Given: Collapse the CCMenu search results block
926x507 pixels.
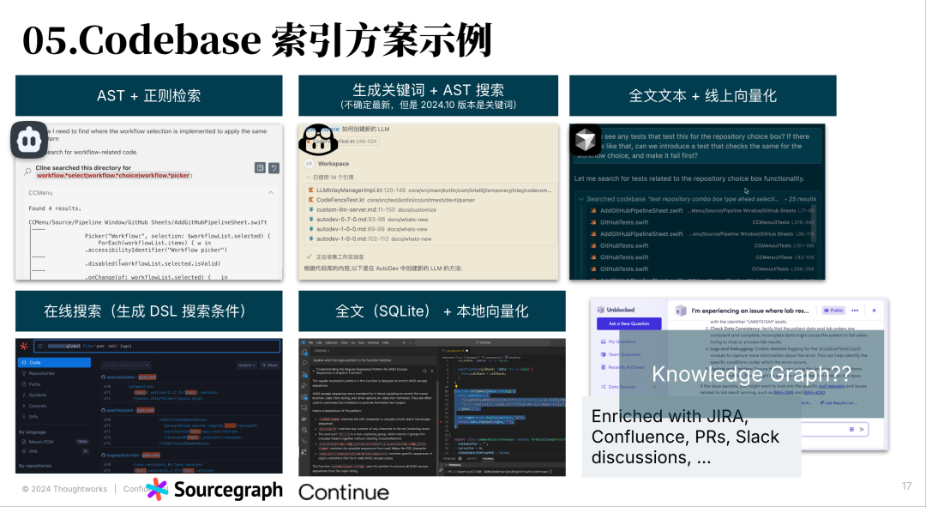Looking at the screenshot, I should [270, 193].
